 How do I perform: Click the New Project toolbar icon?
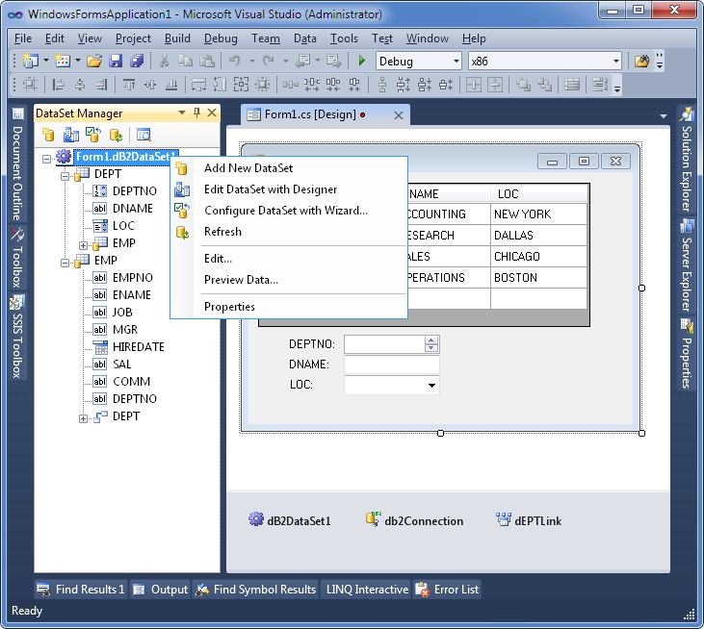(31, 61)
